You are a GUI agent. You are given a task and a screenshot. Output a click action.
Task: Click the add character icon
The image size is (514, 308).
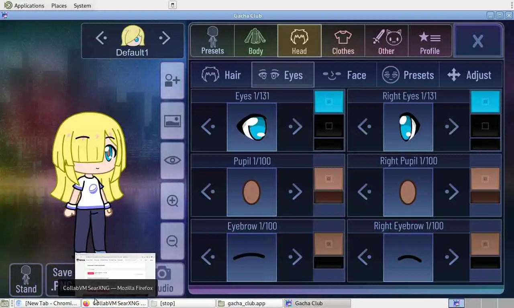click(x=172, y=81)
